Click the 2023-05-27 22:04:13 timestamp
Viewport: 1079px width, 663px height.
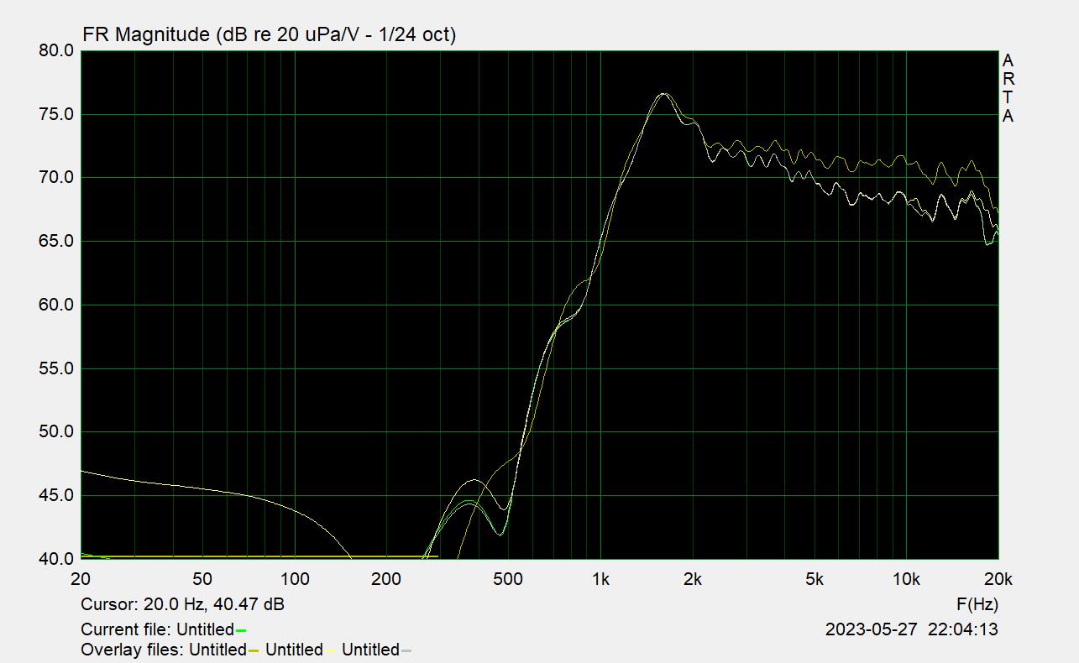(x=912, y=629)
